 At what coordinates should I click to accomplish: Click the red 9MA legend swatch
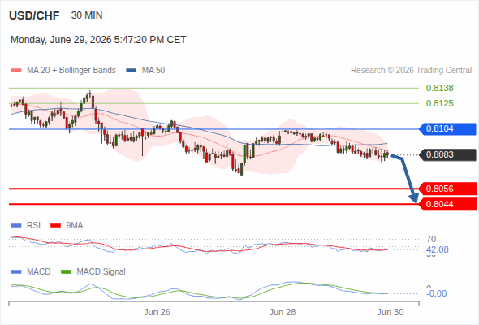(x=55, y=226)
